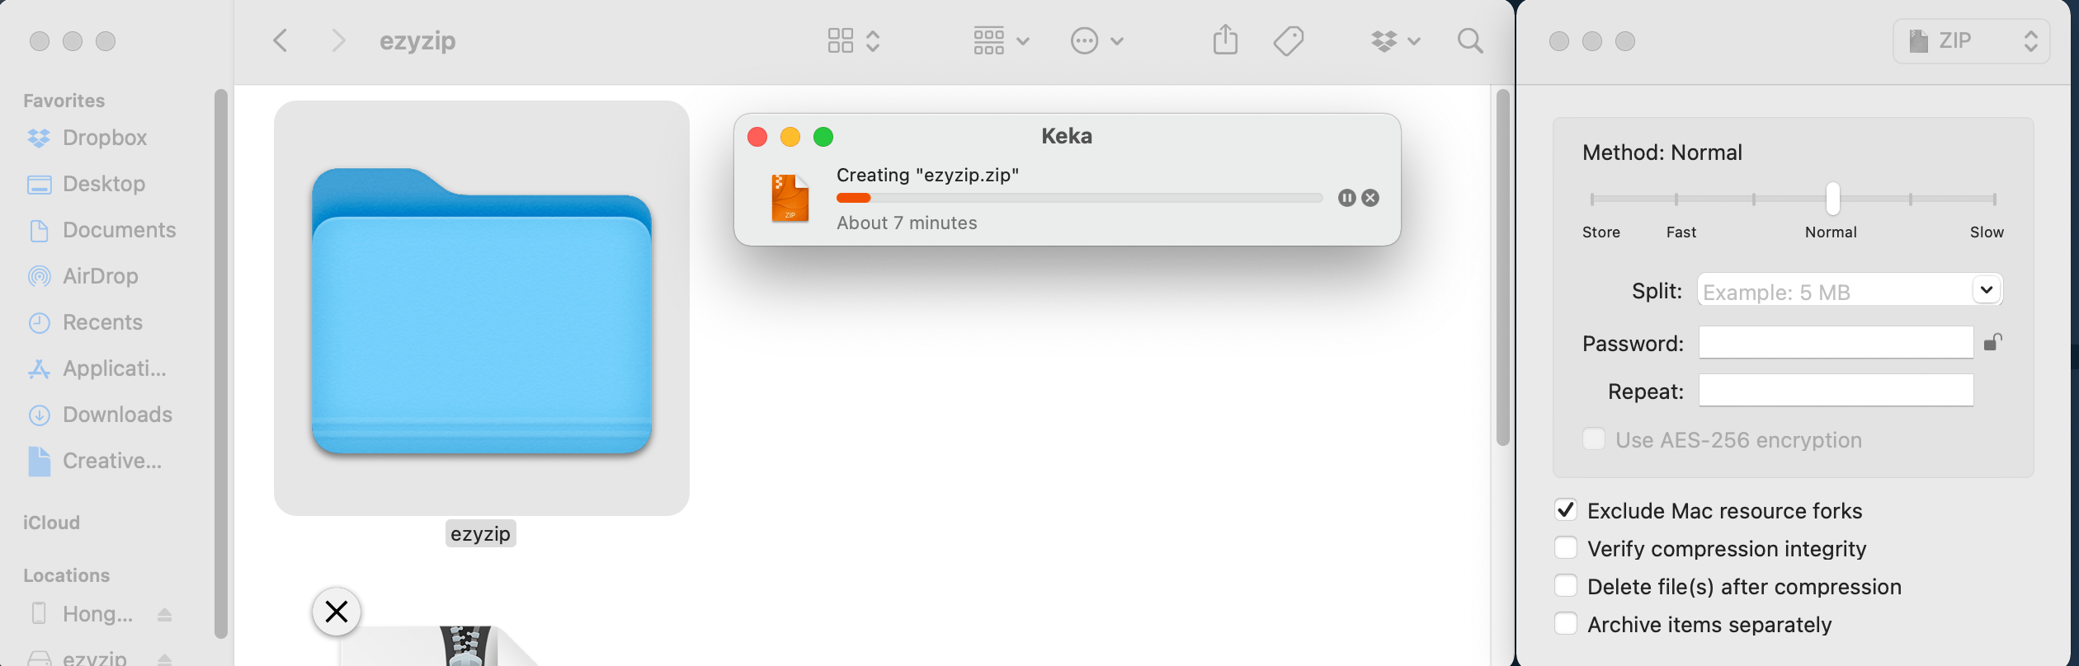Pause the ezyzip.zip compression in Keka
Viewport: 2079px width, 666px height.
tap(1346, 198)
